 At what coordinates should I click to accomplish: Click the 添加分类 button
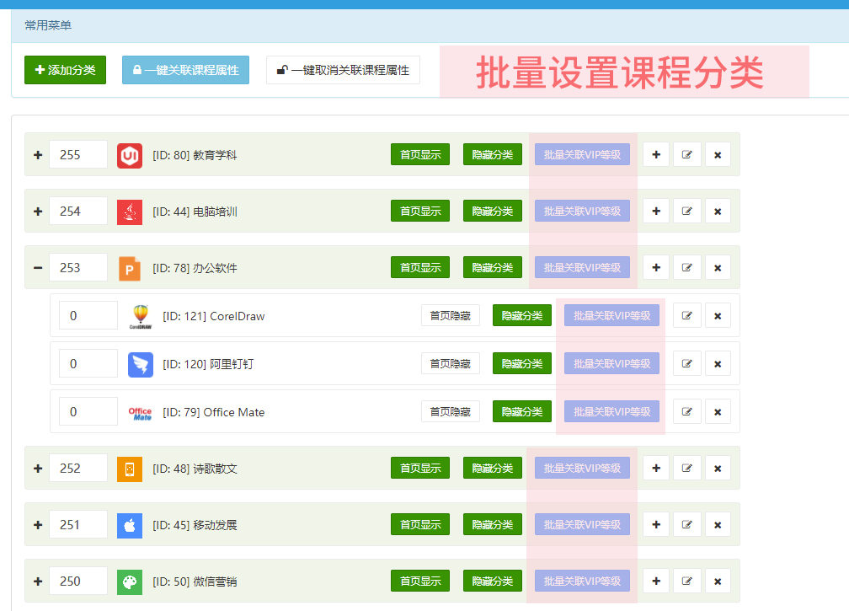[x=65, y=70]
